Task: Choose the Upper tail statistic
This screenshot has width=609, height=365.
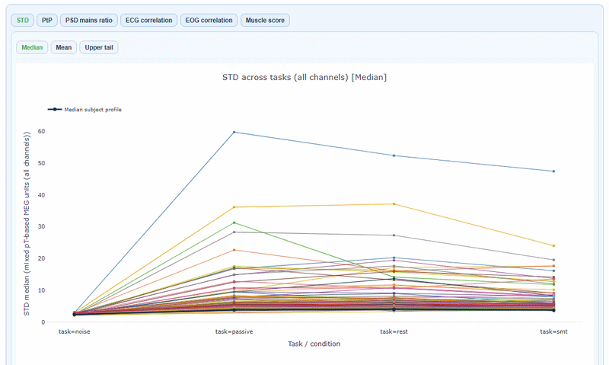Action: tap(99, 47)
